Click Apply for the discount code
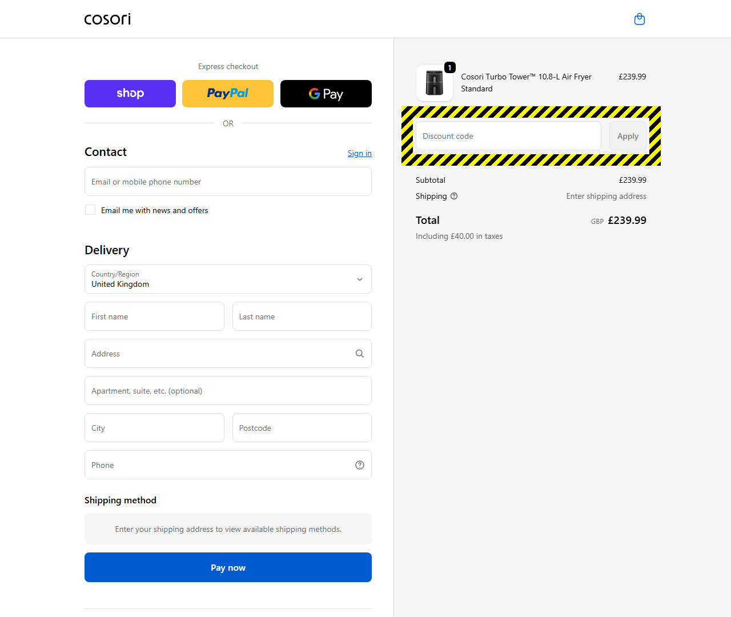 [x=628, y=135]
